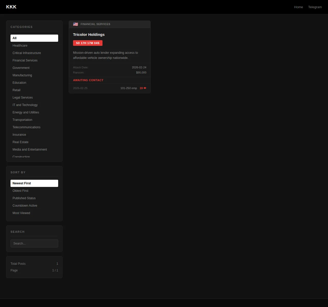Click into the Search input field

point(34,244)
